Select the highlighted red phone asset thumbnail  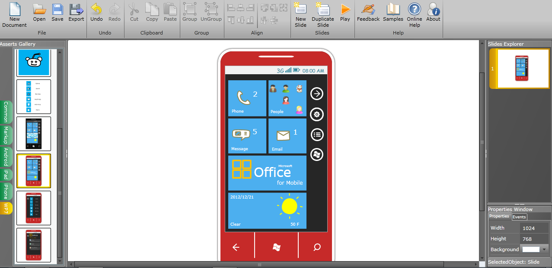(34, 171)
